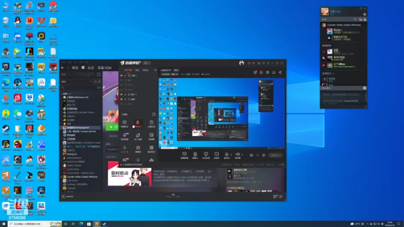Open Steam friends list settings gear

coord(364,15)
